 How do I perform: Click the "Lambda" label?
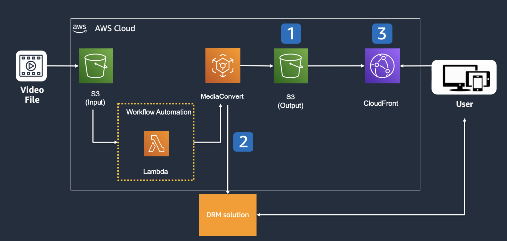point(155,172)
